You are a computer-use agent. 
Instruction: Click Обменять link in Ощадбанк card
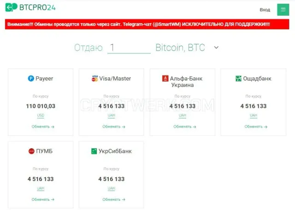256,127
